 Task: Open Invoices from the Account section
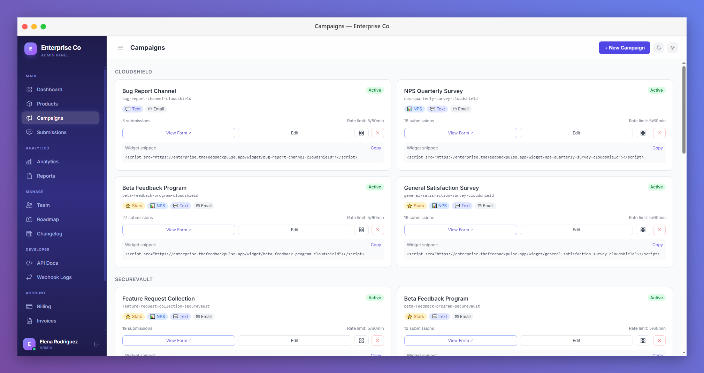[x=46, y=321]
